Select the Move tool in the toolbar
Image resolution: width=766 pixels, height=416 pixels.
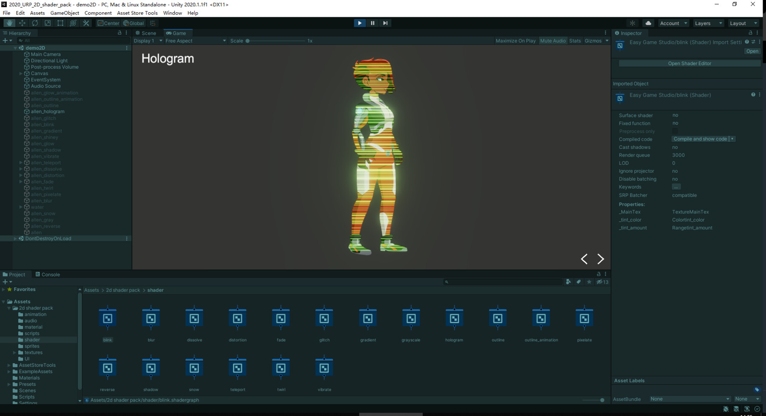(22, 23)
